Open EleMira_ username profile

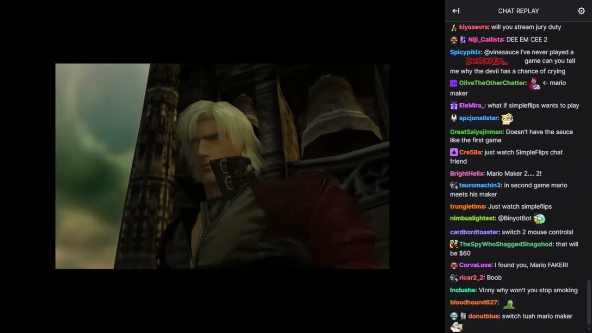pyautogui.click(x=471, y=105)
